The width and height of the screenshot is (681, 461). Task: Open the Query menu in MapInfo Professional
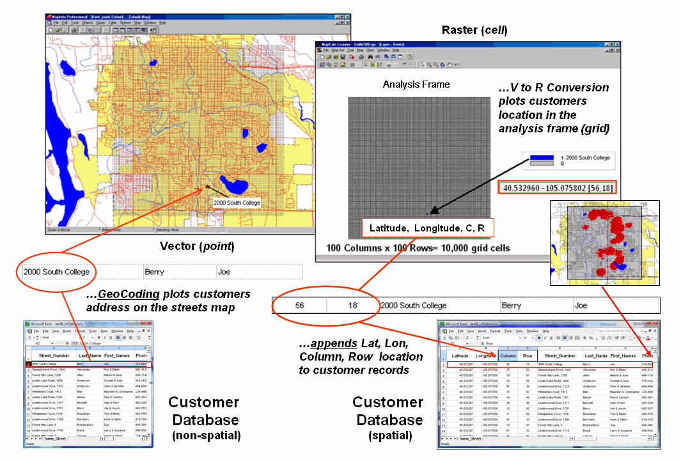(x=100, y=23)
